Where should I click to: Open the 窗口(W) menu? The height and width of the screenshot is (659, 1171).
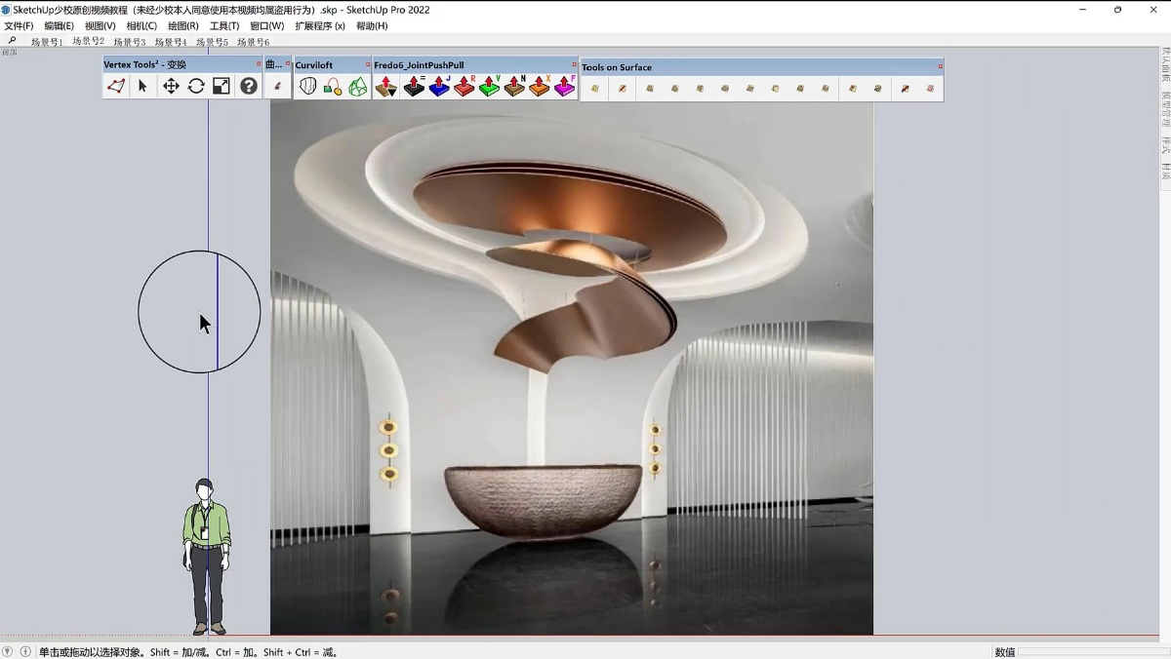266,26
